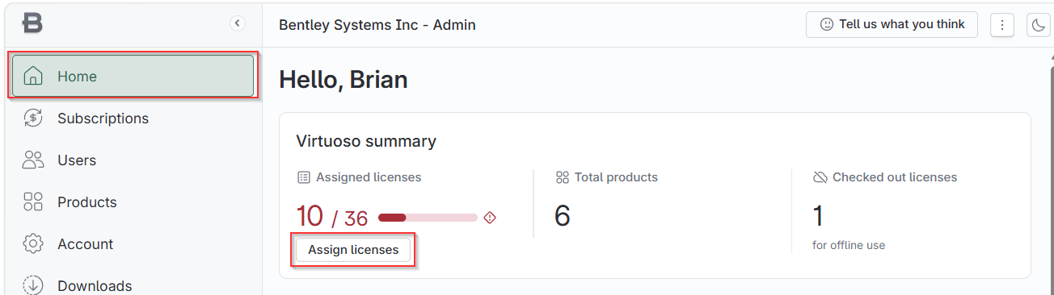1054x295 pixels.
Task: Open the Subscriptions page
Action: tap(133, 118)
